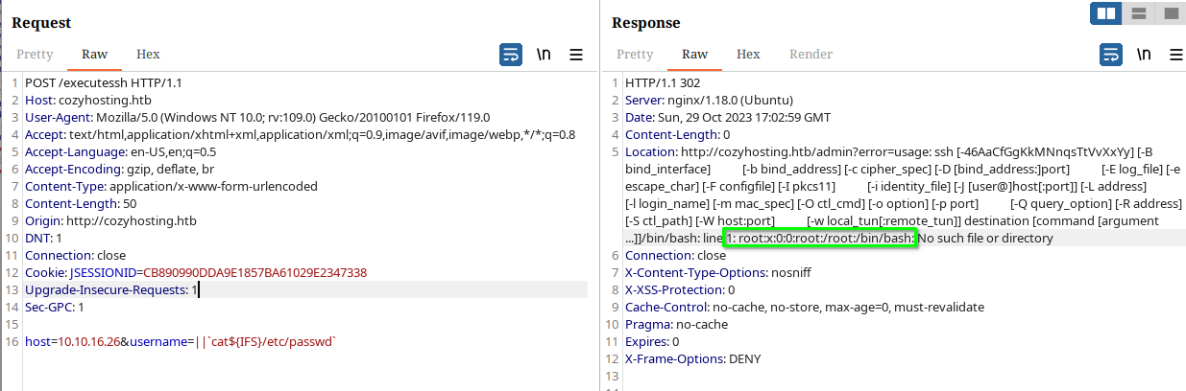
Task: Select the stacked horizontal layout icon
Action: tap(1138, 13)
